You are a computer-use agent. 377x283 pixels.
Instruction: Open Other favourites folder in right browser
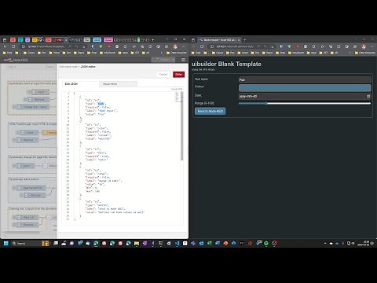(365, 53)
